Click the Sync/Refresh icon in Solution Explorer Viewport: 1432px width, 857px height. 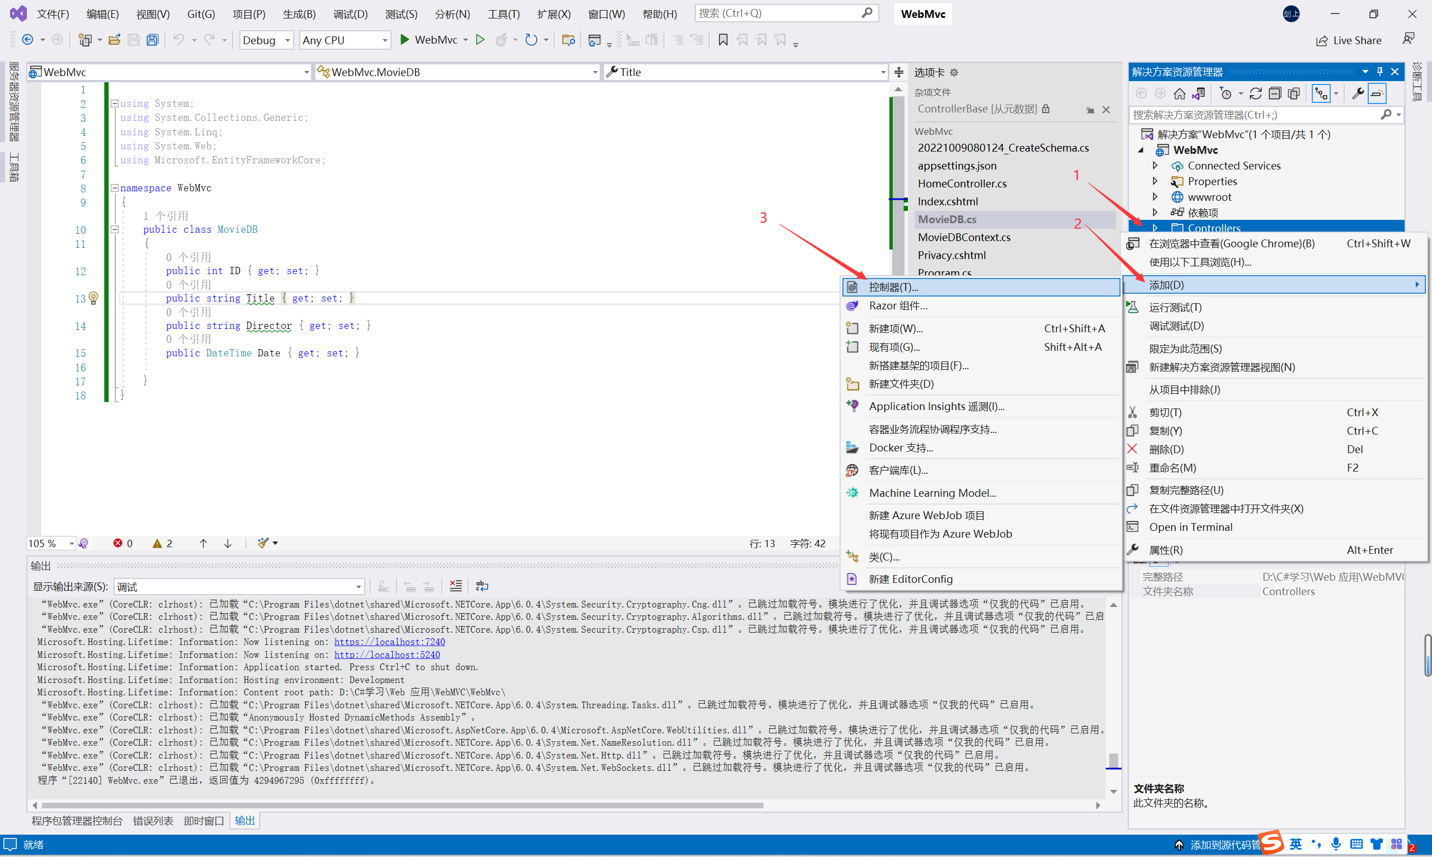click(1255, 93)
